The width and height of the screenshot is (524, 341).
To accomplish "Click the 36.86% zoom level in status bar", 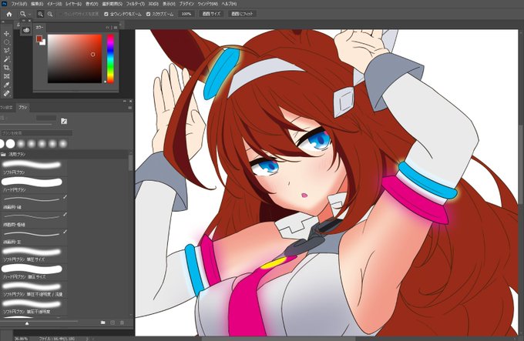I will click(22, 339).
